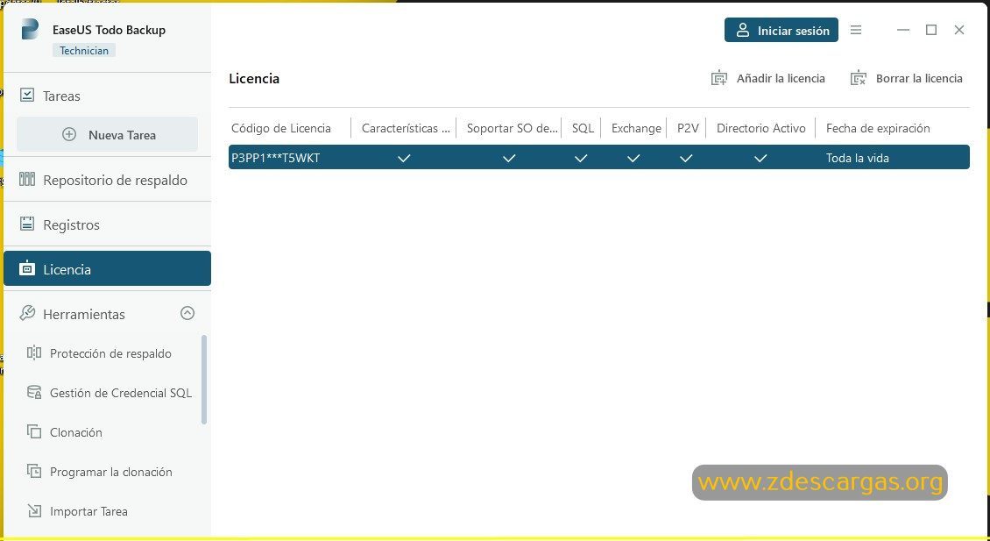This screenshot has height=541, width=990.
Task: Click Borrar la licencia
Action: [907, 78]
